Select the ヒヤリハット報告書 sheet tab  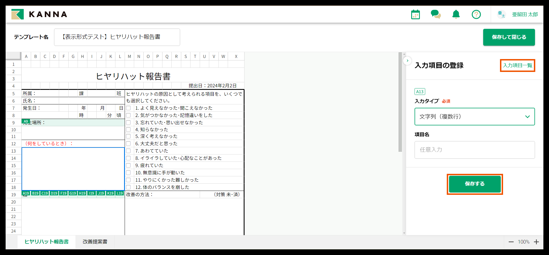[46, 242]
